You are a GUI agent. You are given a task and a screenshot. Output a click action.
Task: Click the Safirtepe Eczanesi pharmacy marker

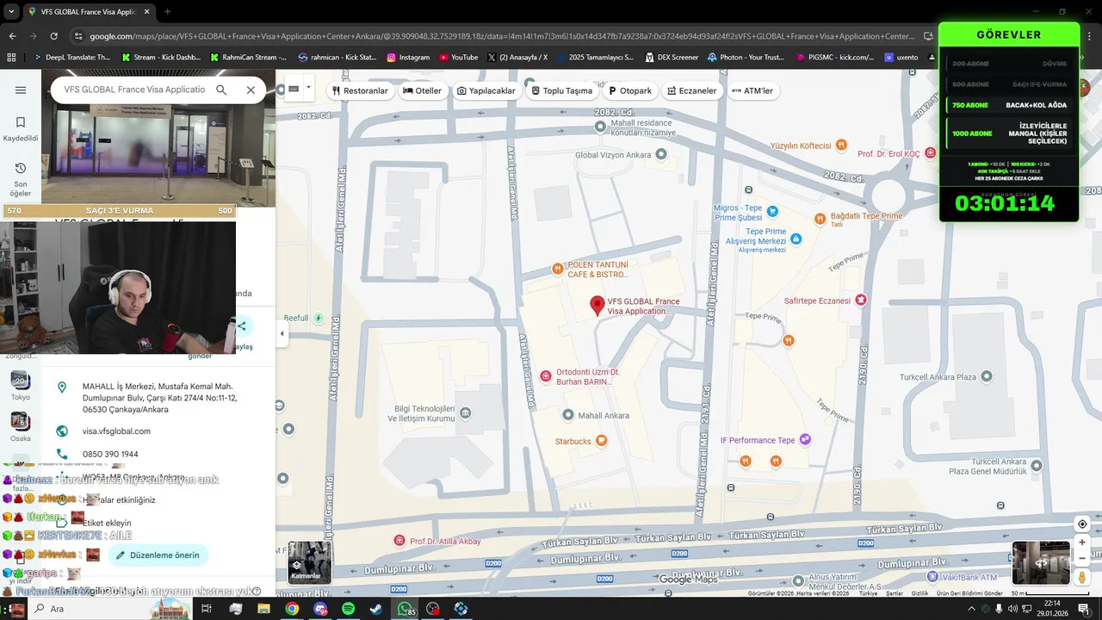860,300
